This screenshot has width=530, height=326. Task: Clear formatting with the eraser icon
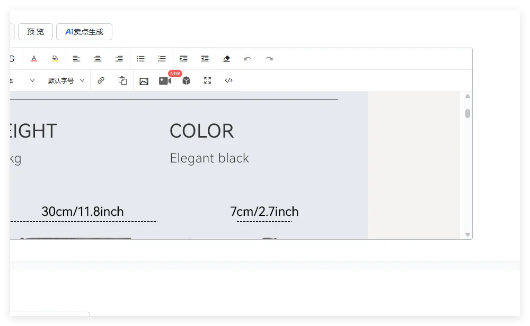coord(226,59)
